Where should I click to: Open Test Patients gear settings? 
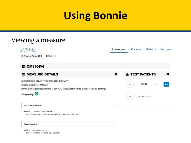click(168, 74)
